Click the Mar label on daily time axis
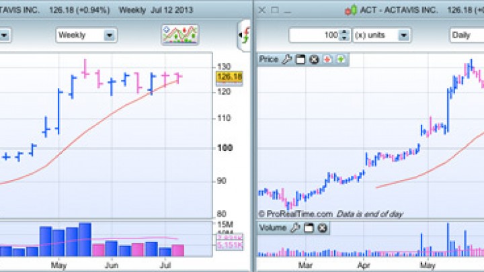 (x=305, y=265)
